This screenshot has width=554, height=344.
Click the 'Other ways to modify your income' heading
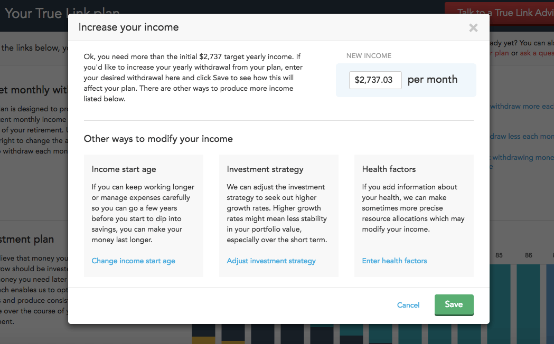pos(158,139)
